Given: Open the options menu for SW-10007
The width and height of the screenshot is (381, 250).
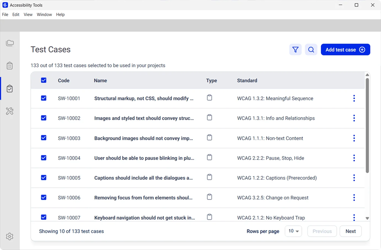Looking at the screenshot, I should (354, 217).
